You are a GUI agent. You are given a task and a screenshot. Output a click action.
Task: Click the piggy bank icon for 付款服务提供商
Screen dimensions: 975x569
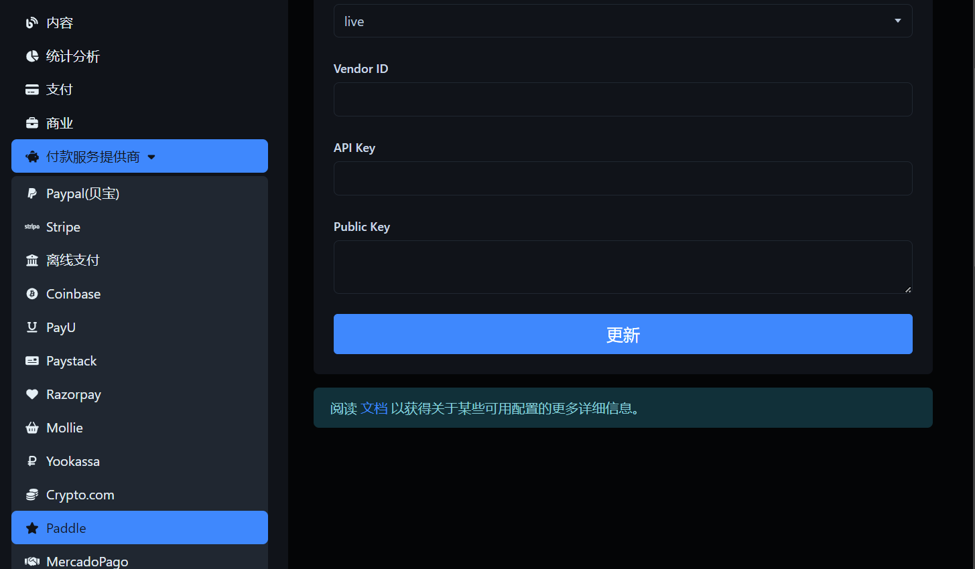31,157
